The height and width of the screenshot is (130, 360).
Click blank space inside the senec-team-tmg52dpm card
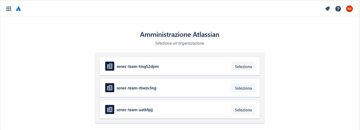pyautogui.click(x=195, y=67)
